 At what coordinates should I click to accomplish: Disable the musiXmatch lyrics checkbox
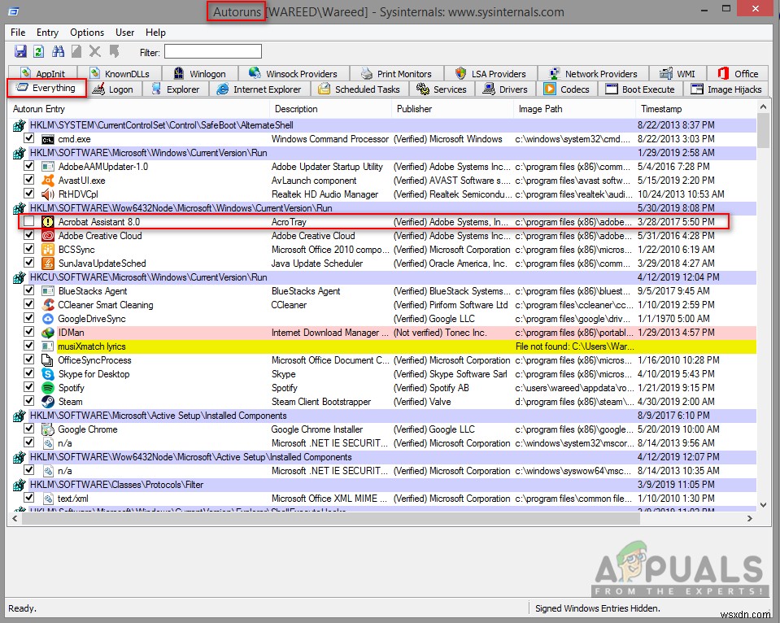(x=28, y=346)
